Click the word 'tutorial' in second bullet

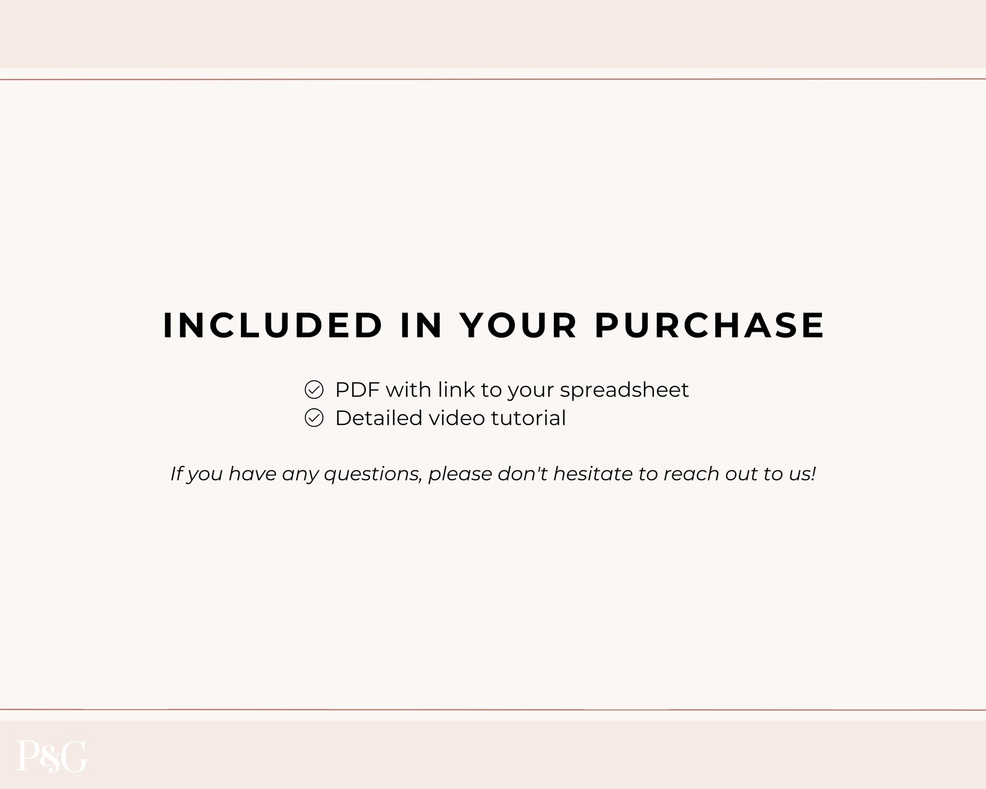pyautogui.click(x=528, y=418)
